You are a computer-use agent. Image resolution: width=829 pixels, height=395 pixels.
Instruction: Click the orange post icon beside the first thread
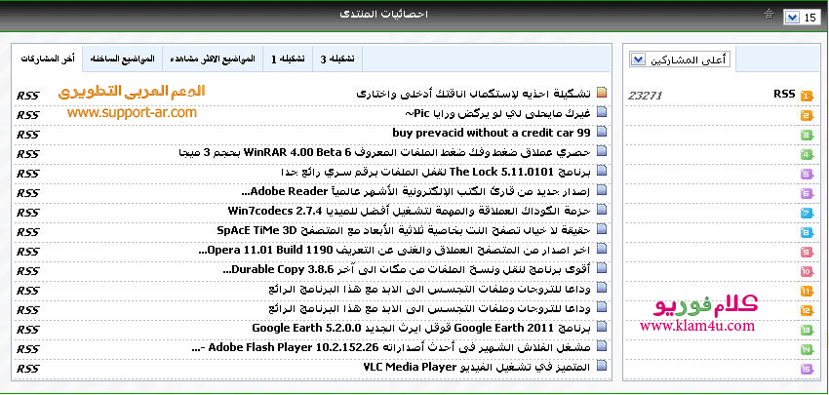[602, 94]
